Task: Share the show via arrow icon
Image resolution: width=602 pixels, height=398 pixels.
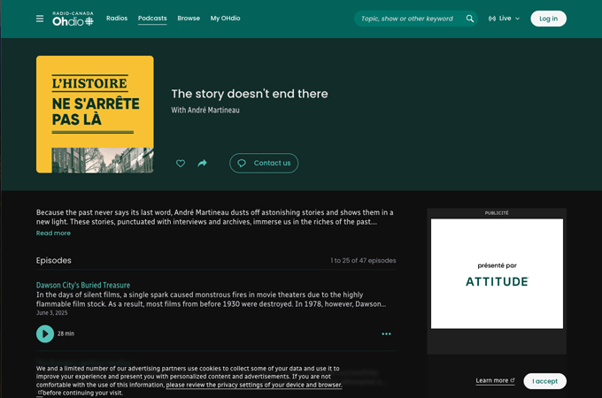Action: (x=203, y=164)
